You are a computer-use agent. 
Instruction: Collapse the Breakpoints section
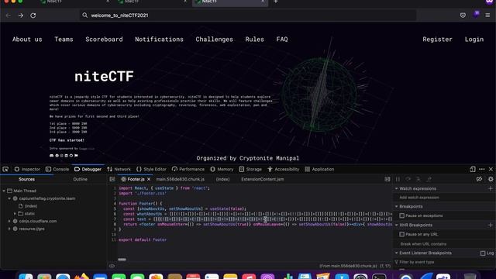tap(396, 206)
